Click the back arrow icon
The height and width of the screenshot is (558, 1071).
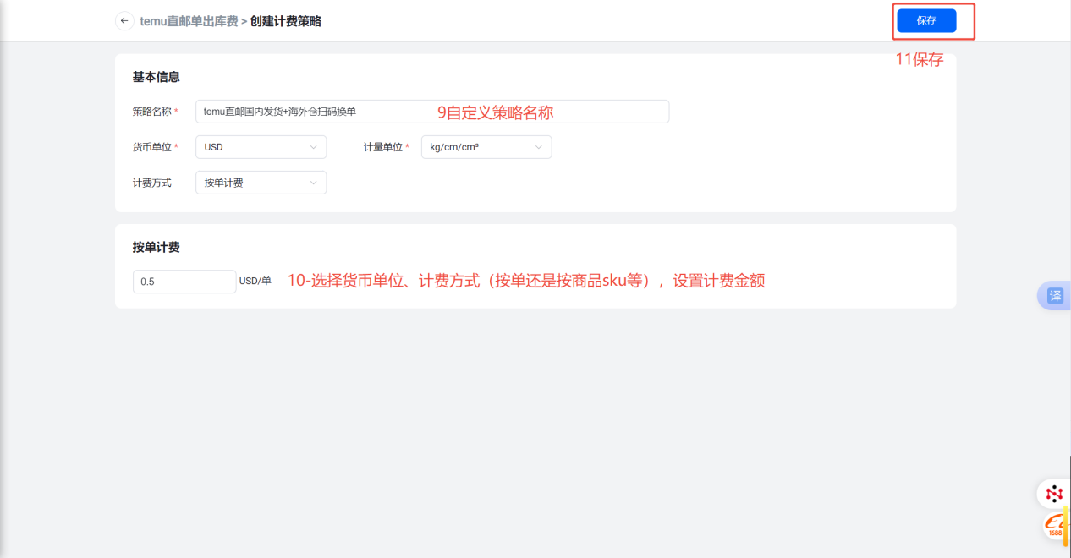(124, 21)
